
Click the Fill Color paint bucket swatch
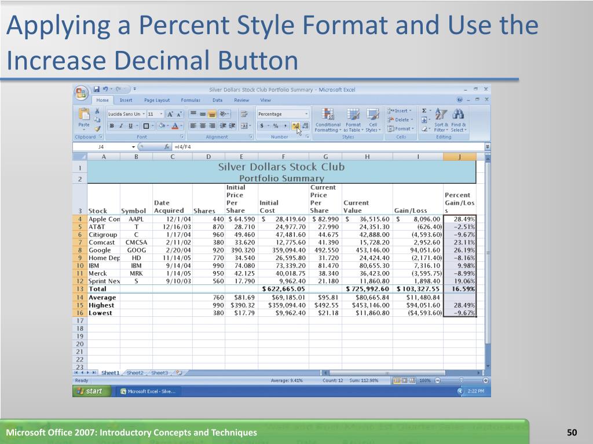[x=162, y=125]
